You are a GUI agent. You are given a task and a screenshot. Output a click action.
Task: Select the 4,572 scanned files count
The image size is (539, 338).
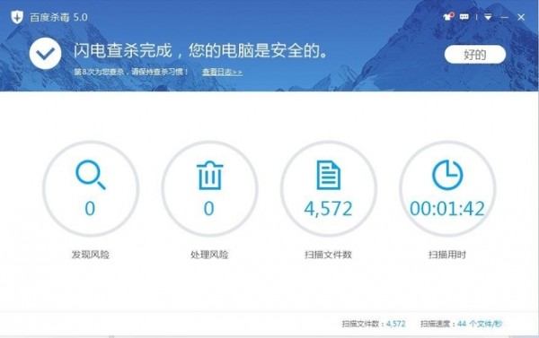(x=328, y=209)
